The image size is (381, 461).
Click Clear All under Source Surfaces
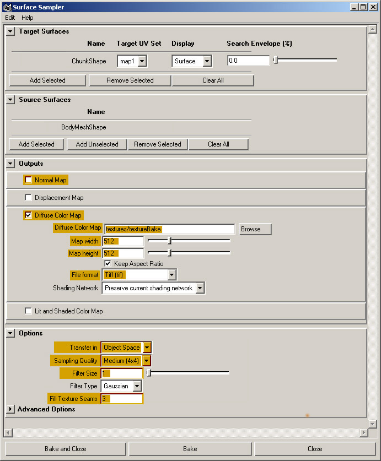click(x=218, y=144)
